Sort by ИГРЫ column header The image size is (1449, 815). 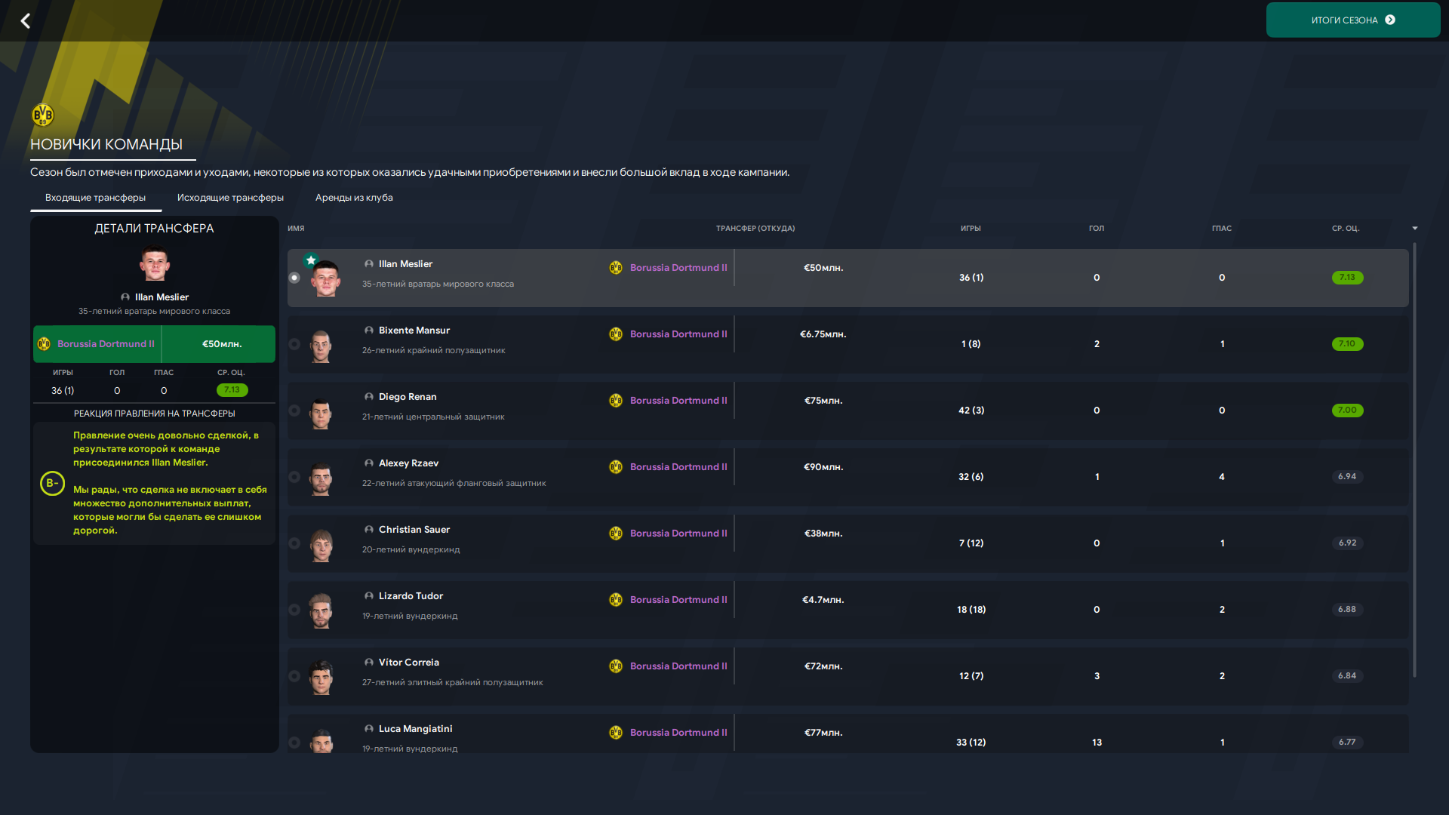click(x=971, y=228)
